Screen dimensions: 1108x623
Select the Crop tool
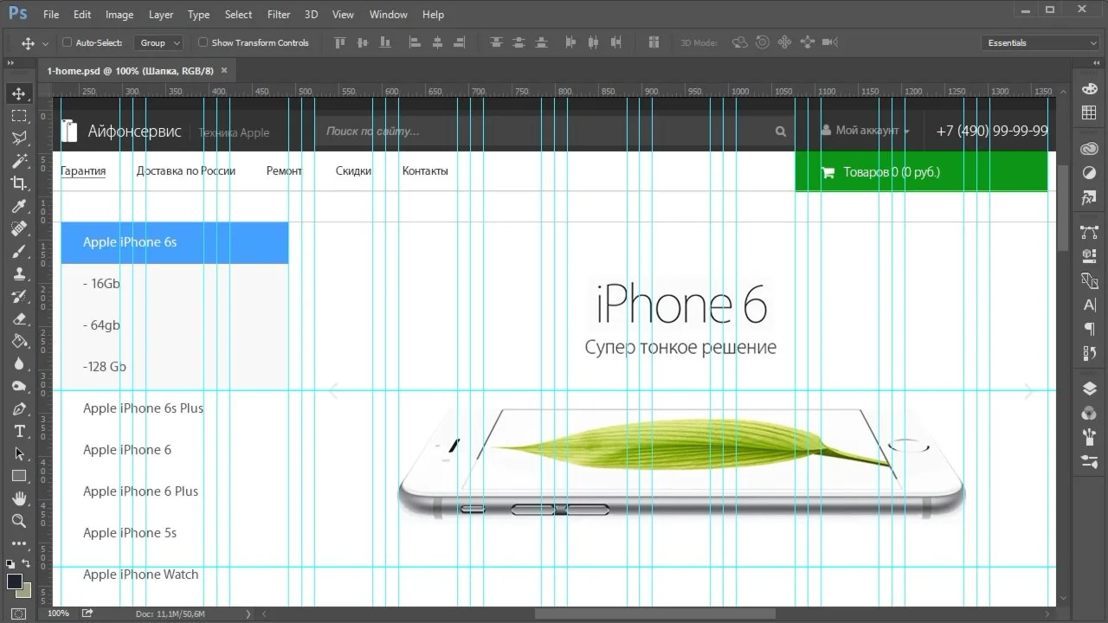pos(18,183)
